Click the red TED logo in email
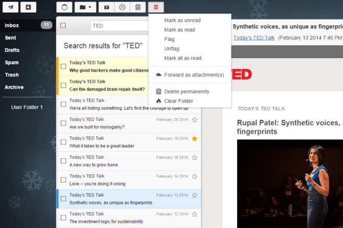Viewport: 343px width, 228px height. pyautogui.click(x=242, y=74)
